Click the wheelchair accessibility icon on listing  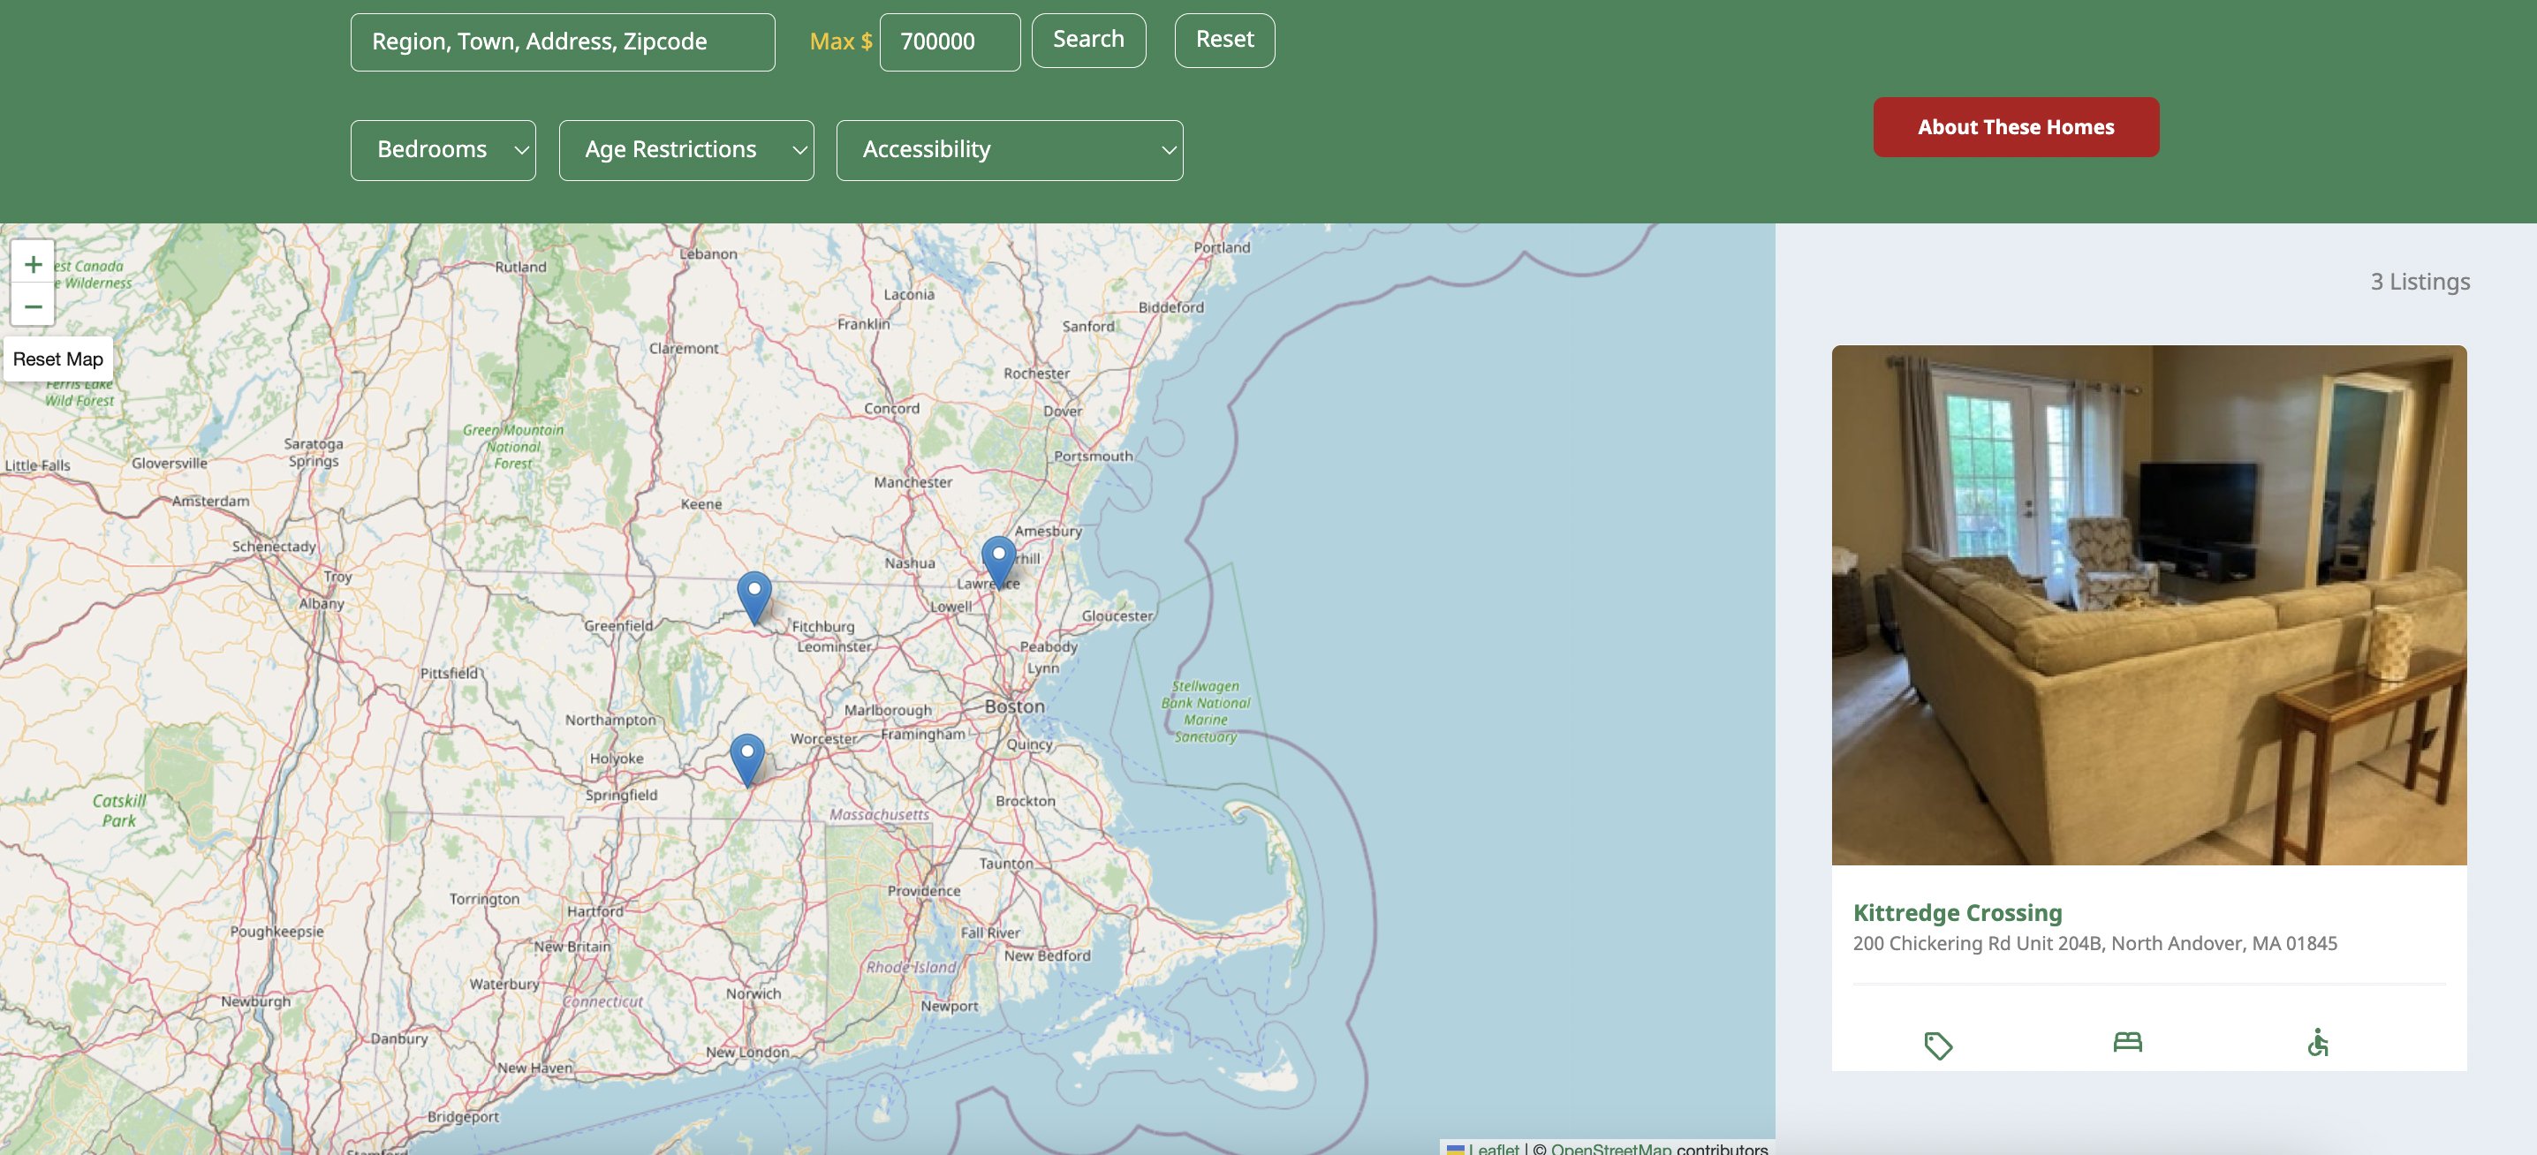click(2317, 1043)
